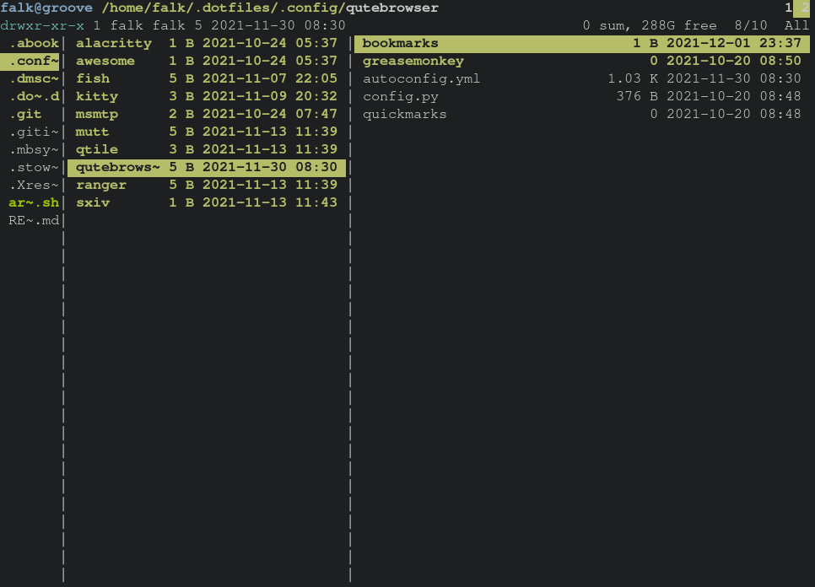Screen dimensions: 815x587
Task: Select the .git folder in parent column
Action: click(25, 114)
